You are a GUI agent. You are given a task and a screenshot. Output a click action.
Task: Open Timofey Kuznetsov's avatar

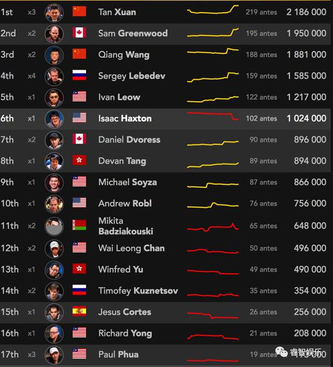(54, 291)
